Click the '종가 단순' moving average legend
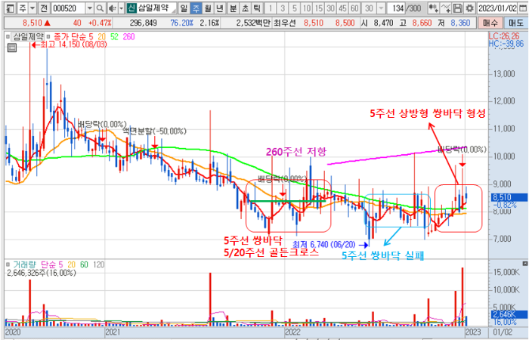The height and width of the screenshot is (340, 529). [69, 36]
